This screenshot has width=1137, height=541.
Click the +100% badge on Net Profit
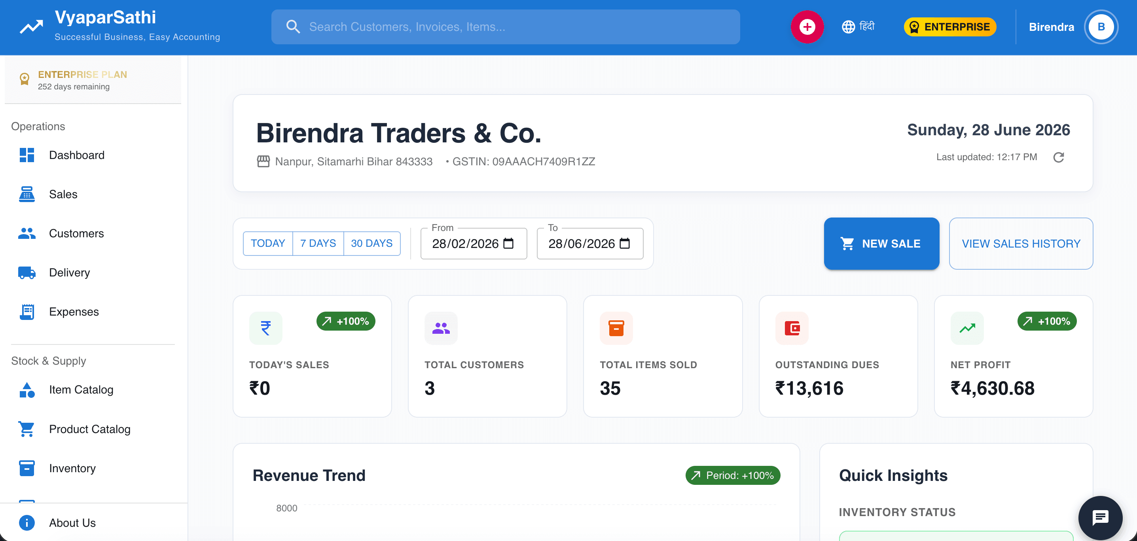pyautogui.click(x=1047, y=321)
